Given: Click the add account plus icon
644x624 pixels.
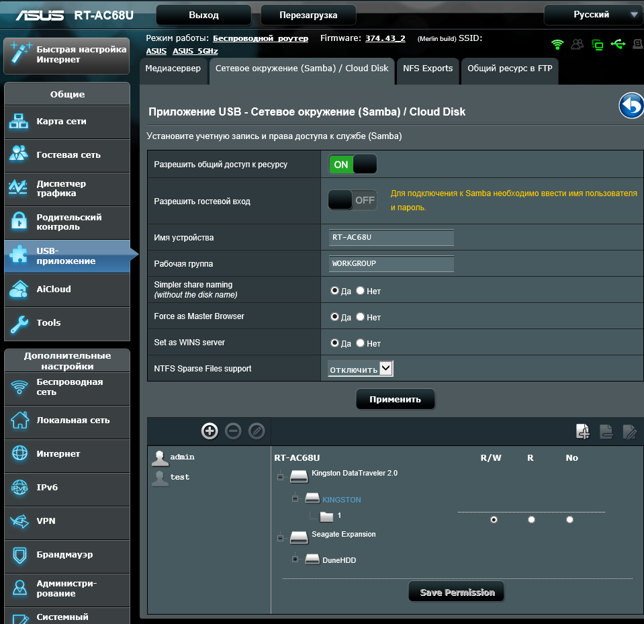Looking at the screenshot, I should click(210, 431).
